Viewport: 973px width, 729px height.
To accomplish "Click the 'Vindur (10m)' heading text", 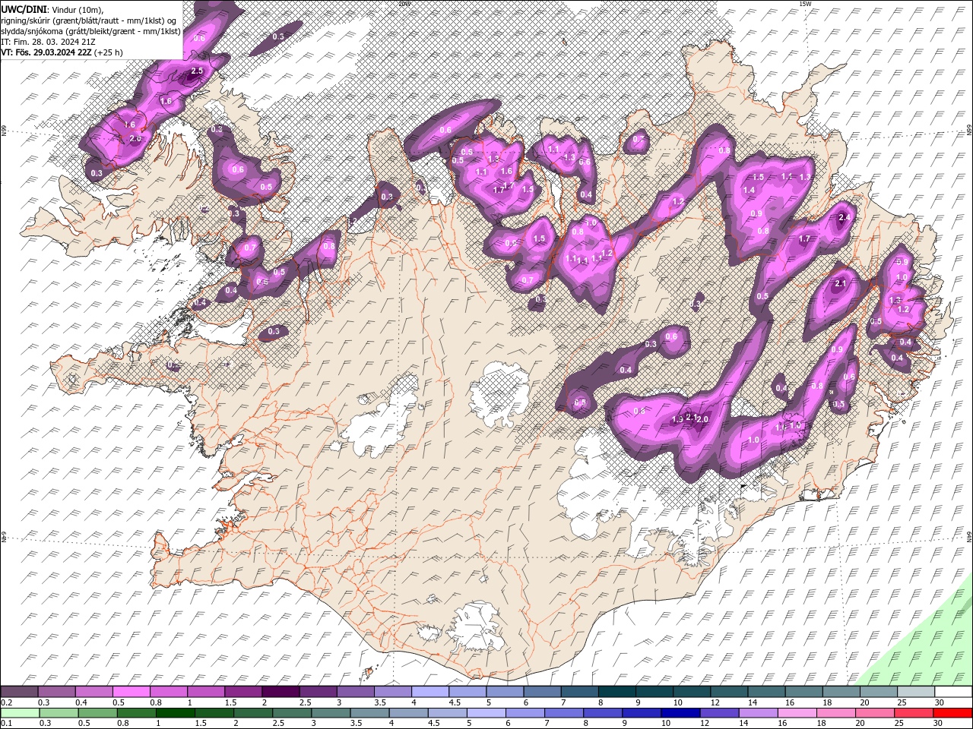I will point(78,8).
